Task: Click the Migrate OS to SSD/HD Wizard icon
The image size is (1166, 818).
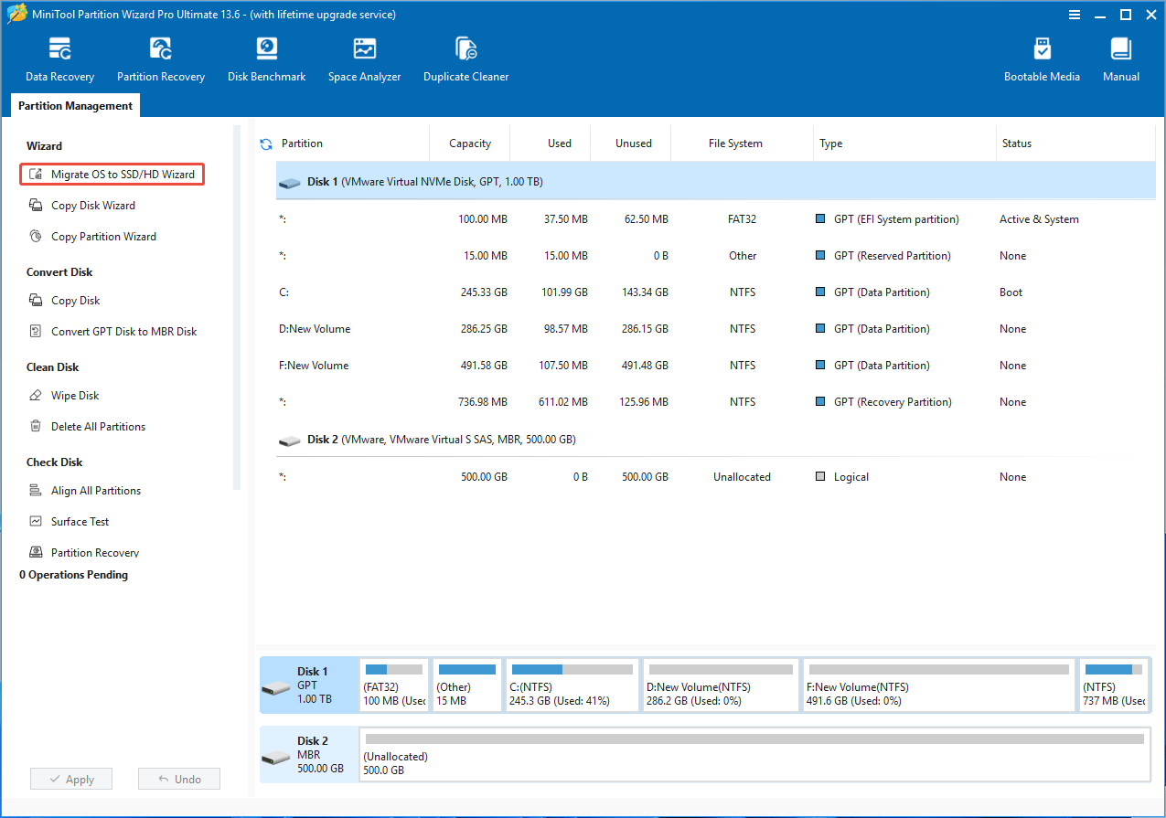Action: coord(36,174)
